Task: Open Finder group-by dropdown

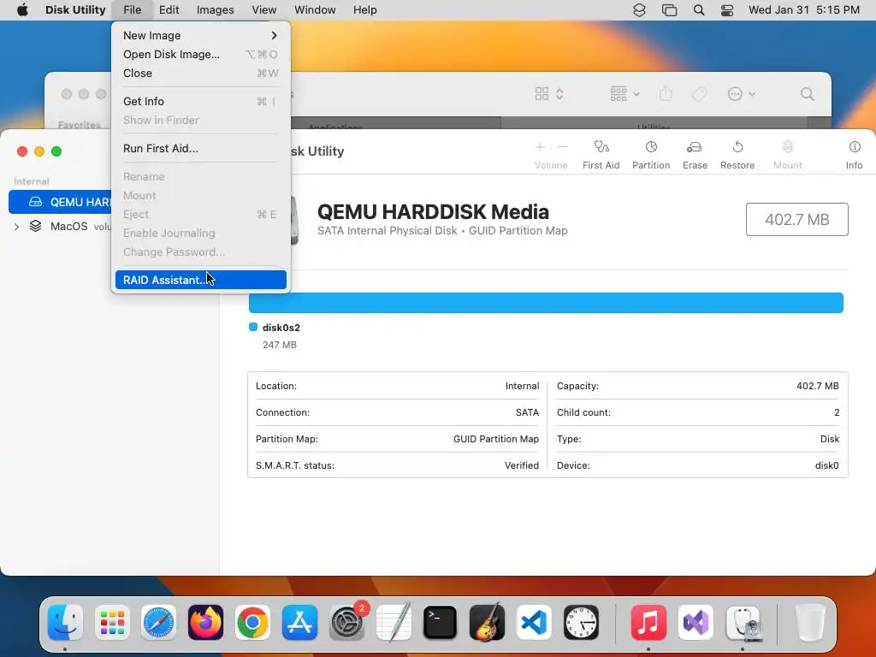Action: (624, 94)
